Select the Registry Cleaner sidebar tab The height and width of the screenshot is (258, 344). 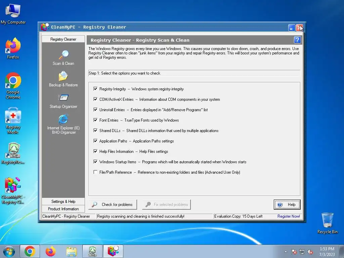pos(63,39)
